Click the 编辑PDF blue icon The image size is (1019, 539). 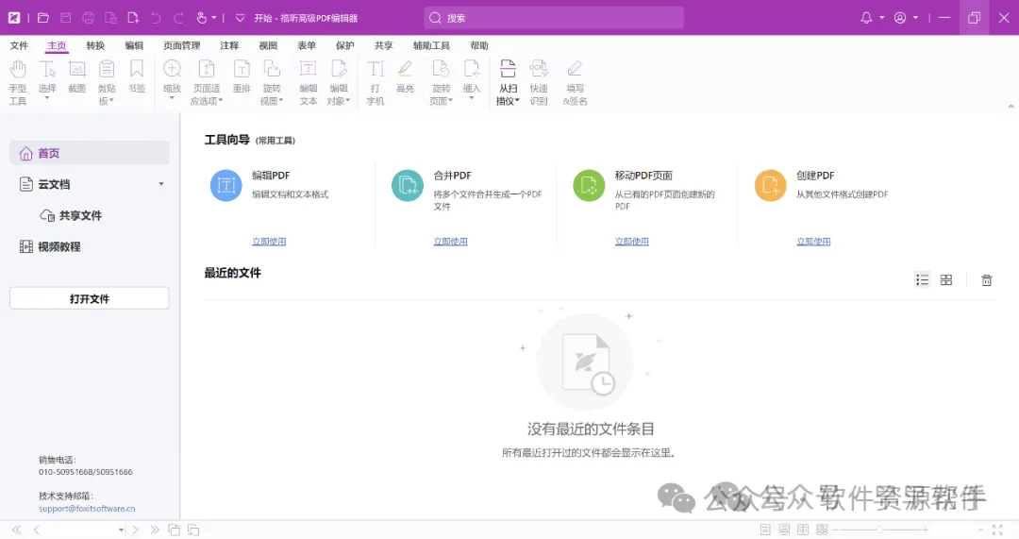[x=226, y=185]
